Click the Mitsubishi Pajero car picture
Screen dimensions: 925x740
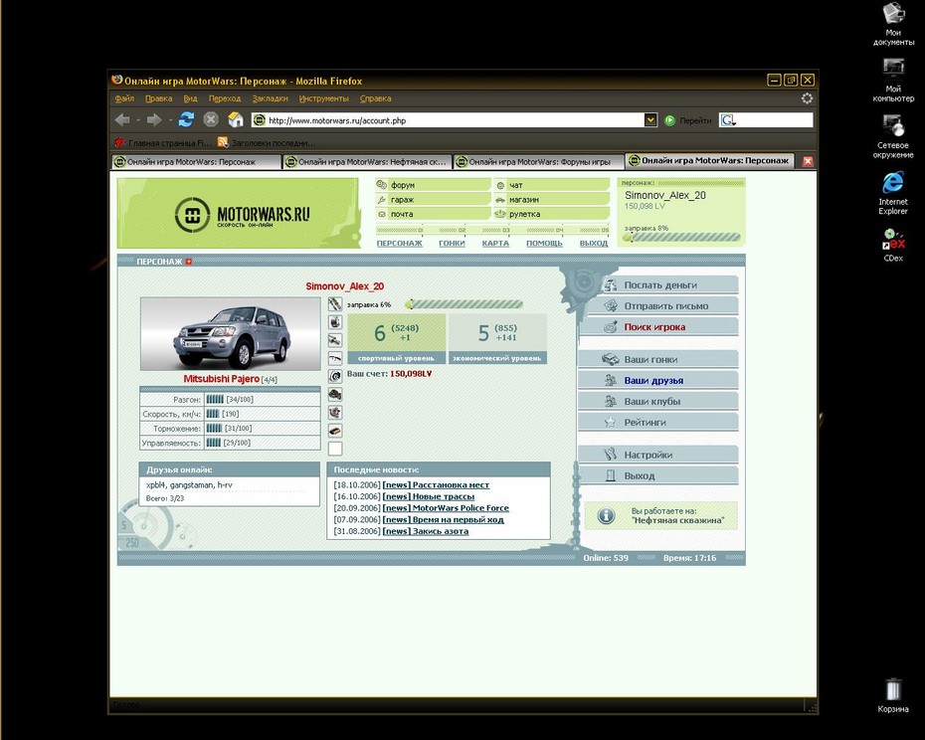coord(231,334)
